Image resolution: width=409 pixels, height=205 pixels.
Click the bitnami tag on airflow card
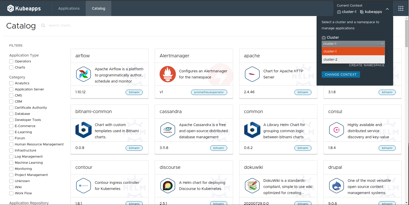tap(134, 92)
